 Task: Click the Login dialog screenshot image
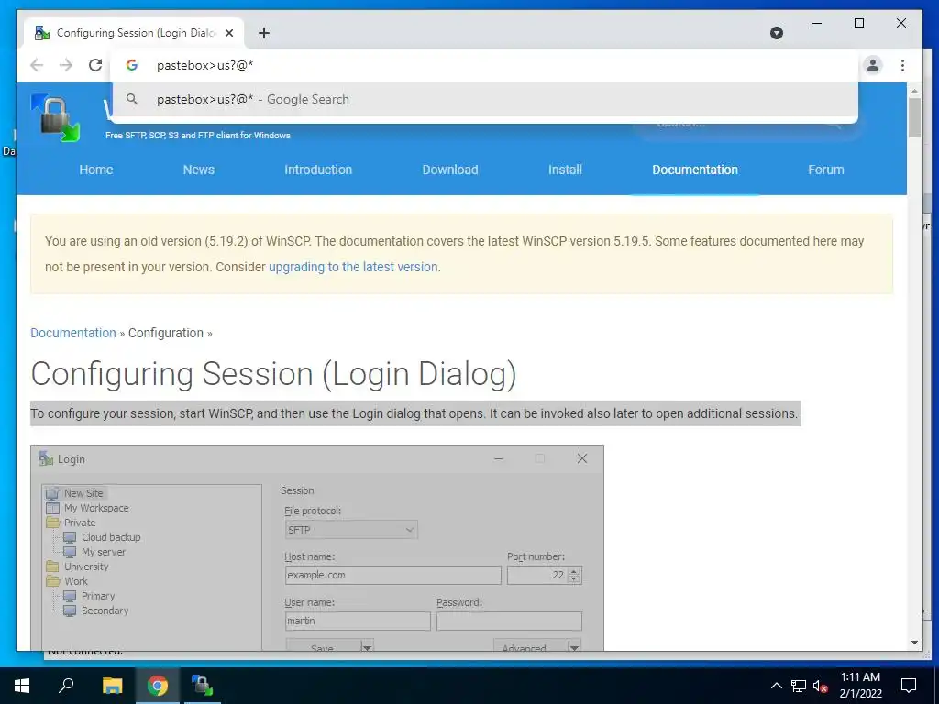pos(316,547)
